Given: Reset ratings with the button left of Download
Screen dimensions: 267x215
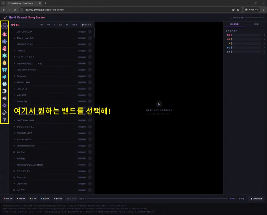Looking at the screenshot, I should point(241,198).
